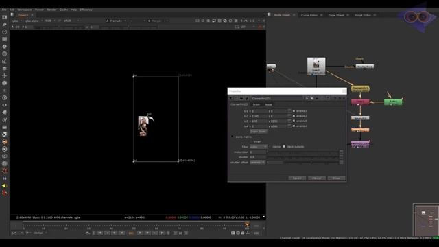Screen dimensions: 439x247
Task: Adjust the motionblur slider
Action: coord(303,152)
